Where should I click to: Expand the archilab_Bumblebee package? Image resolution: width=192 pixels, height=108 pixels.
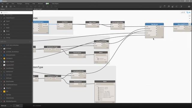[x=1, y=52]
